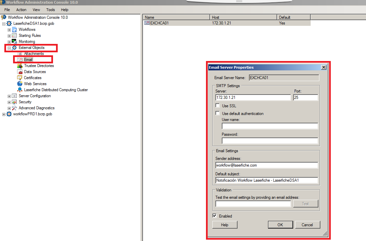Enable the Use SSL checkbox
This screenshot has width=366, height=241.
tap(217, 106)
